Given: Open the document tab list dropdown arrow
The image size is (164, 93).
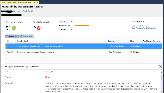Looking at the screenshot, I should tap(162, 2).
